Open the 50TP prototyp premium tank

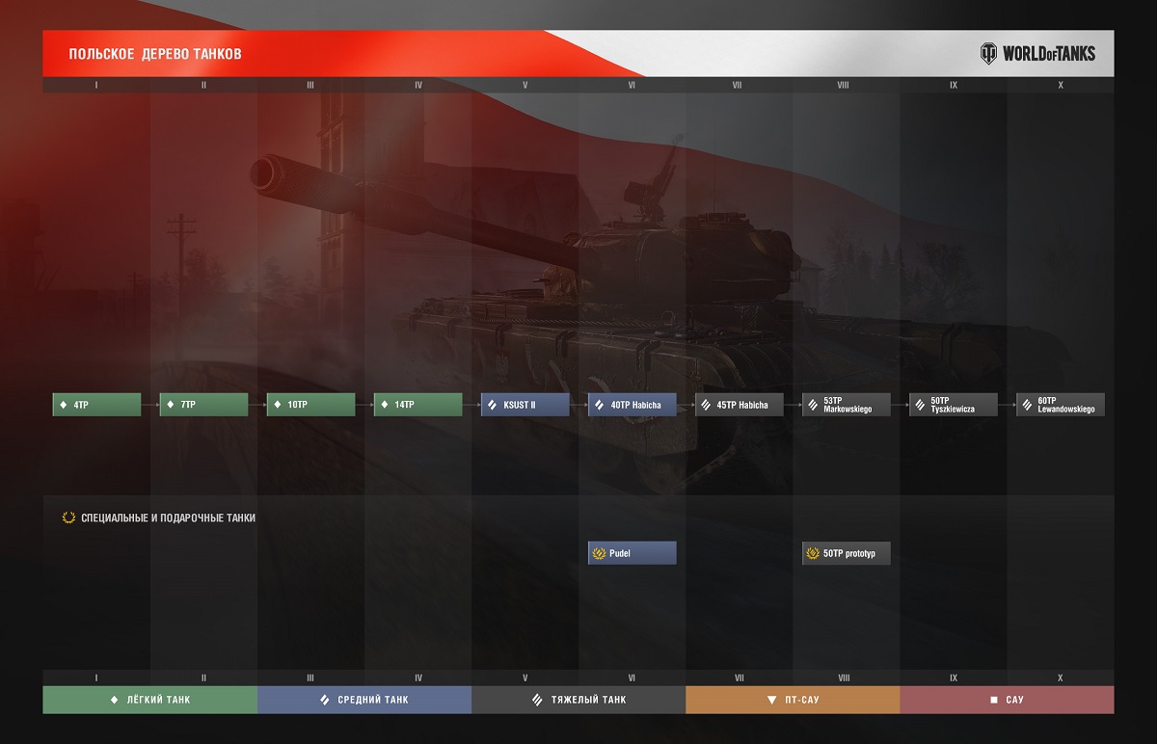pyautogui.click(x=846, y=553)
